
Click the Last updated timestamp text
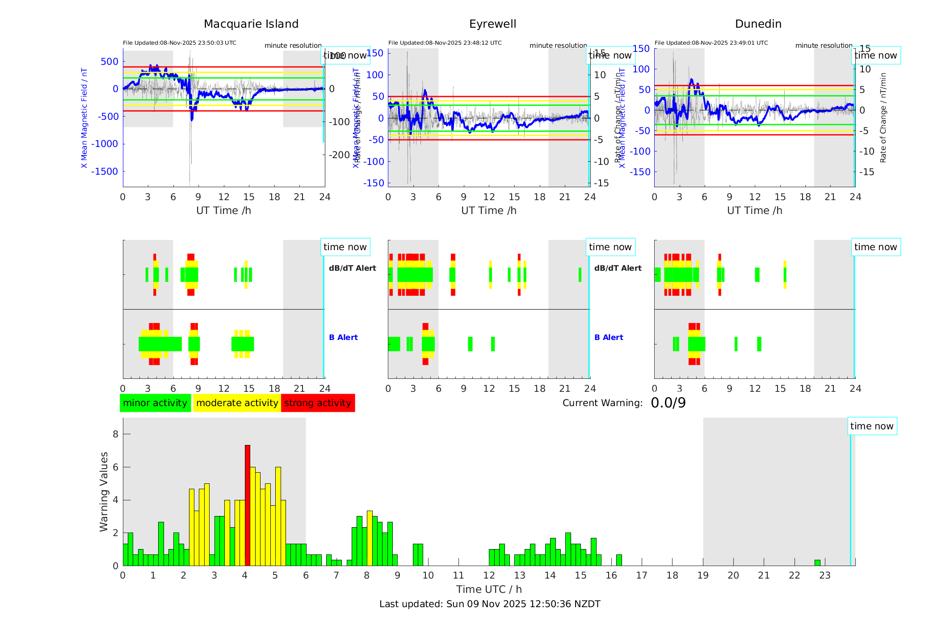click(490, 604)
